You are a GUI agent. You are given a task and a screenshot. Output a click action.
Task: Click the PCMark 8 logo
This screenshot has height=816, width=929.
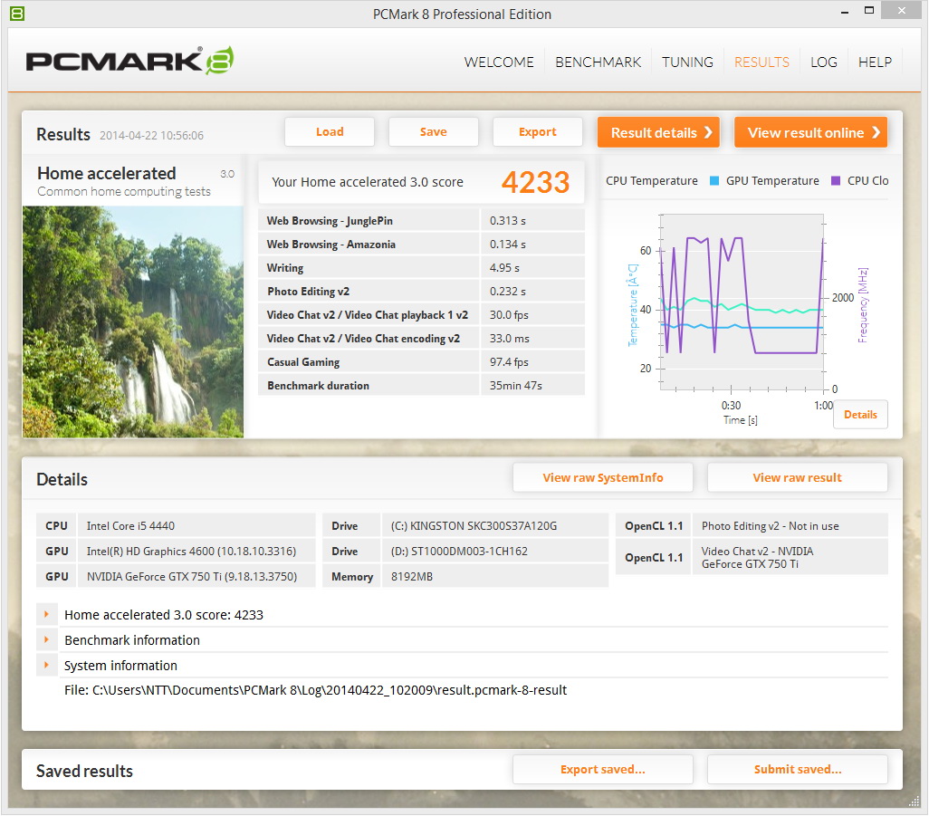click(x=129, y=61)
